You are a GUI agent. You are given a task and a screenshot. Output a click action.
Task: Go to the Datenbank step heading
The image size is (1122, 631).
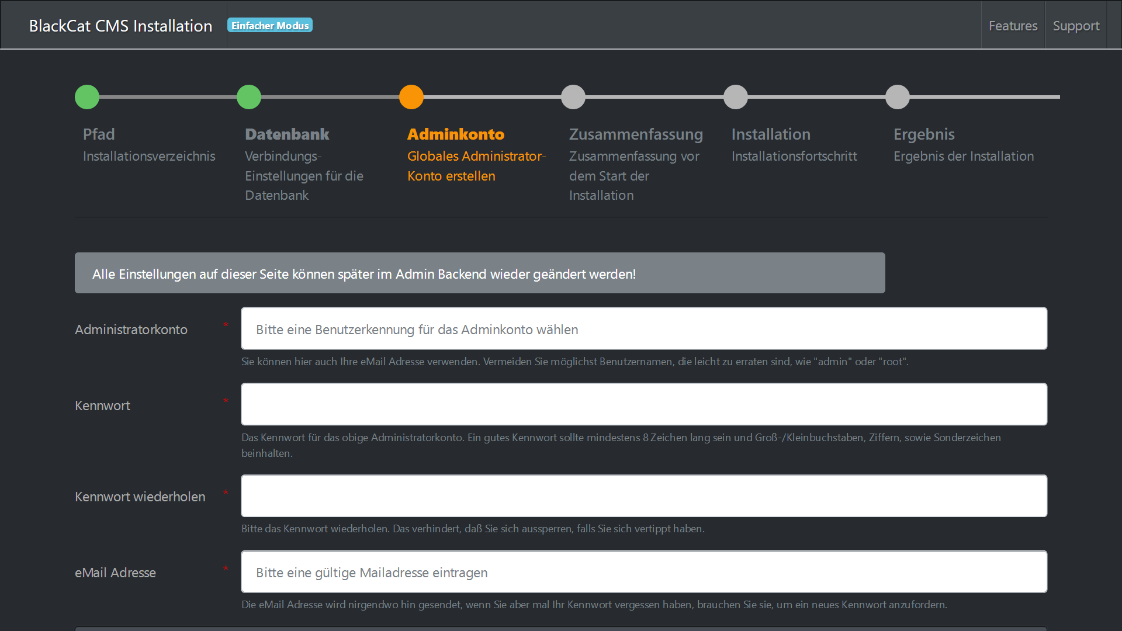287,134
